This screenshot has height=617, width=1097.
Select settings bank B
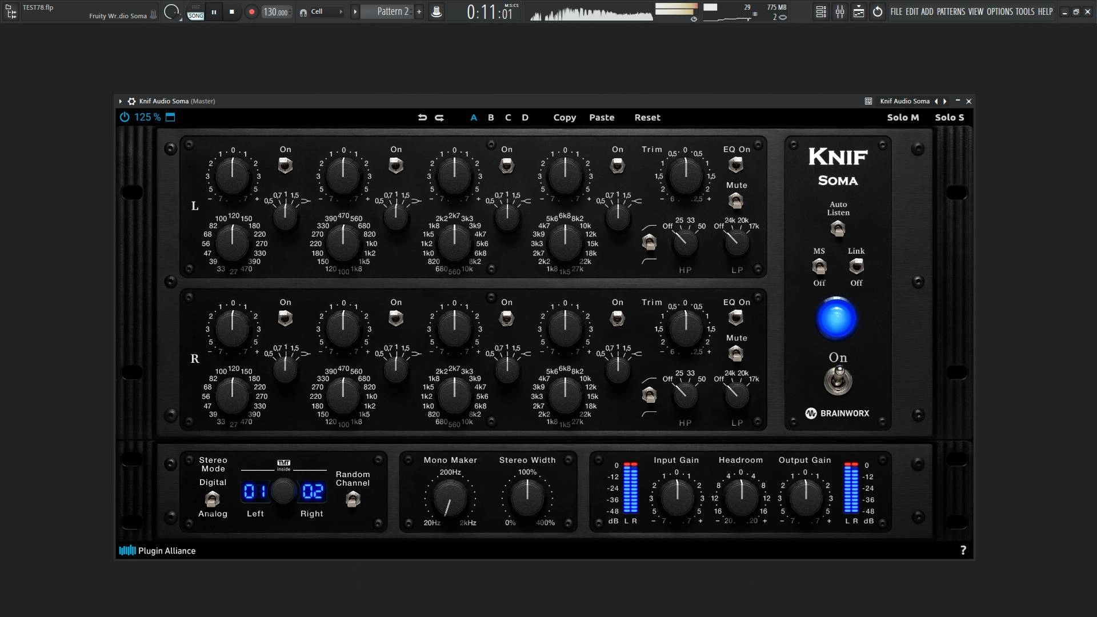pyautogui.click(x=491, y=117)
